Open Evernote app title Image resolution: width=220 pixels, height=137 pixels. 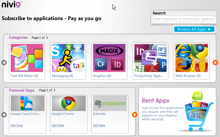[x=99, y=114]
